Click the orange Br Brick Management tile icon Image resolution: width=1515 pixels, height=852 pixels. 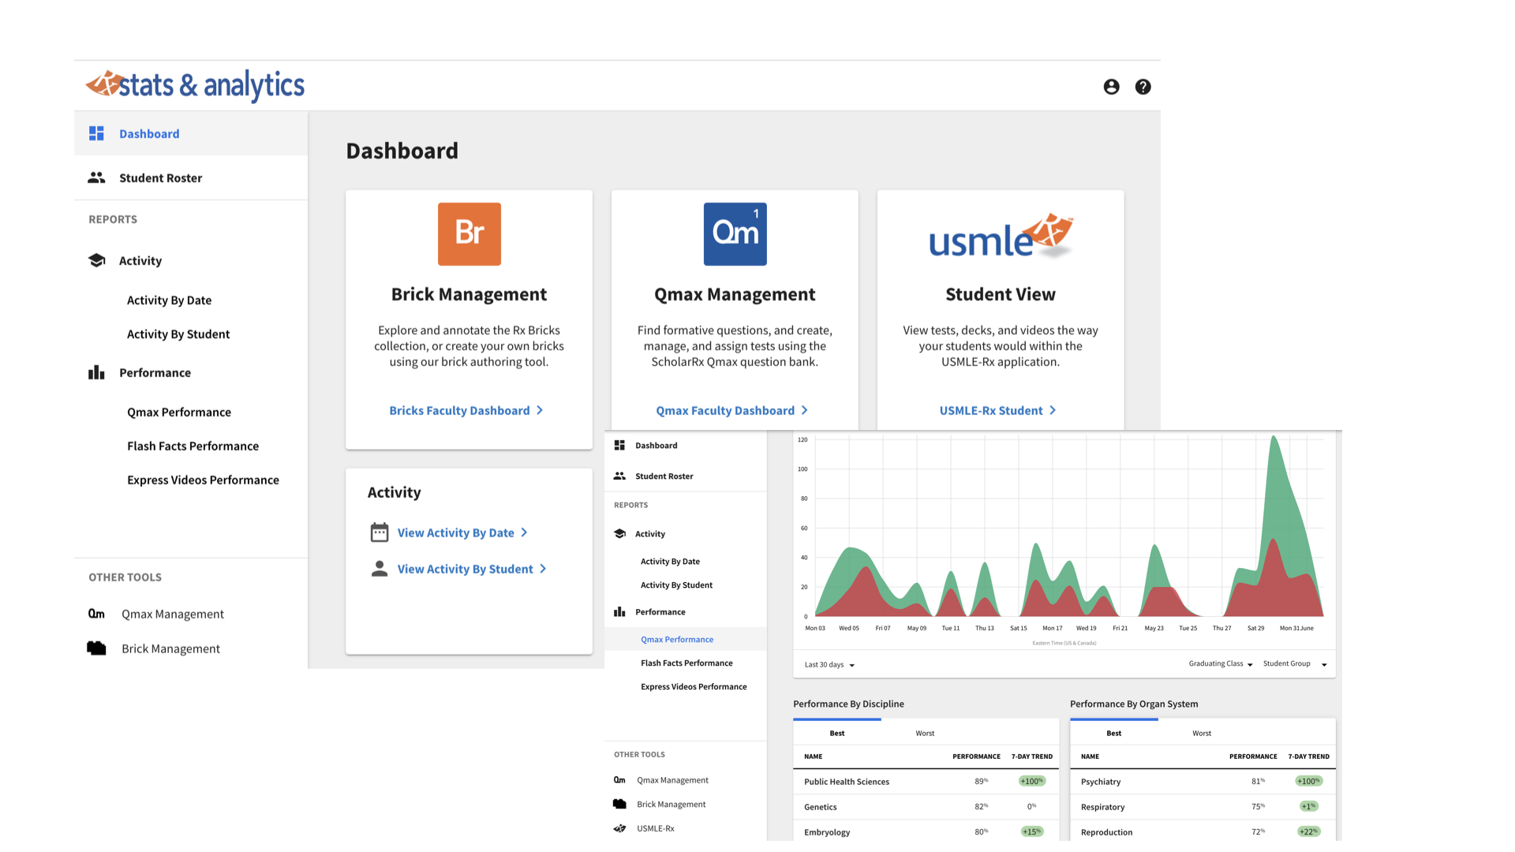pos(469,234)
